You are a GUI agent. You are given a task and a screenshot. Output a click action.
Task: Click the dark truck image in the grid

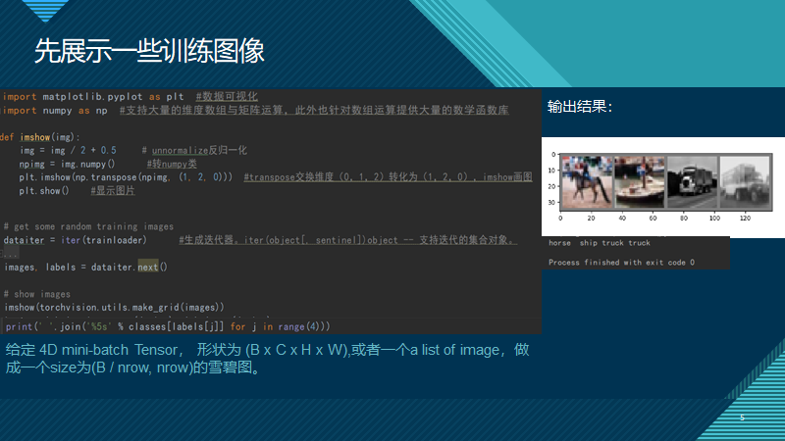(x=692, y=182)
